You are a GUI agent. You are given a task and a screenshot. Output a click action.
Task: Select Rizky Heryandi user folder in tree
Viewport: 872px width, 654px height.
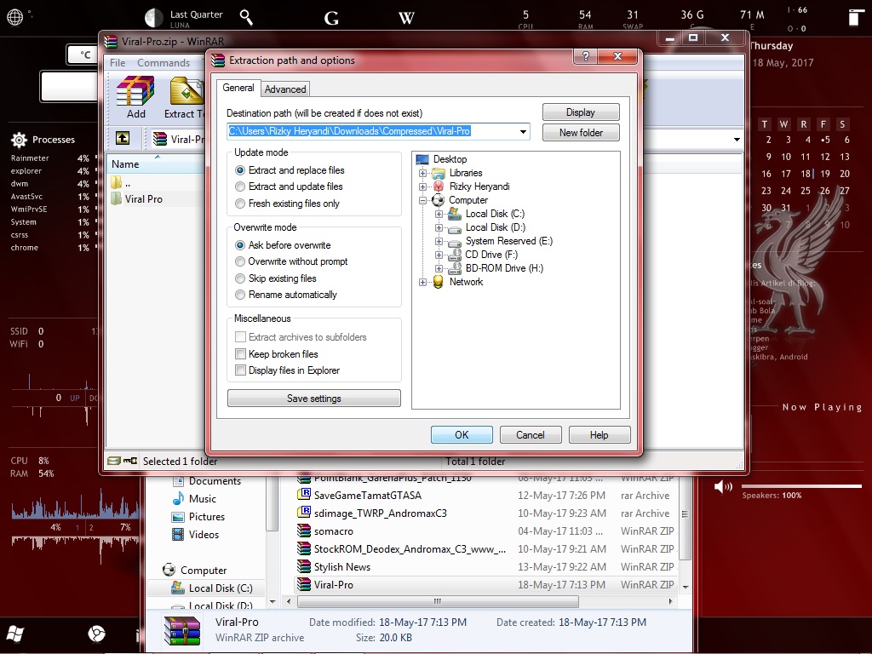click(x=471, y=186)
